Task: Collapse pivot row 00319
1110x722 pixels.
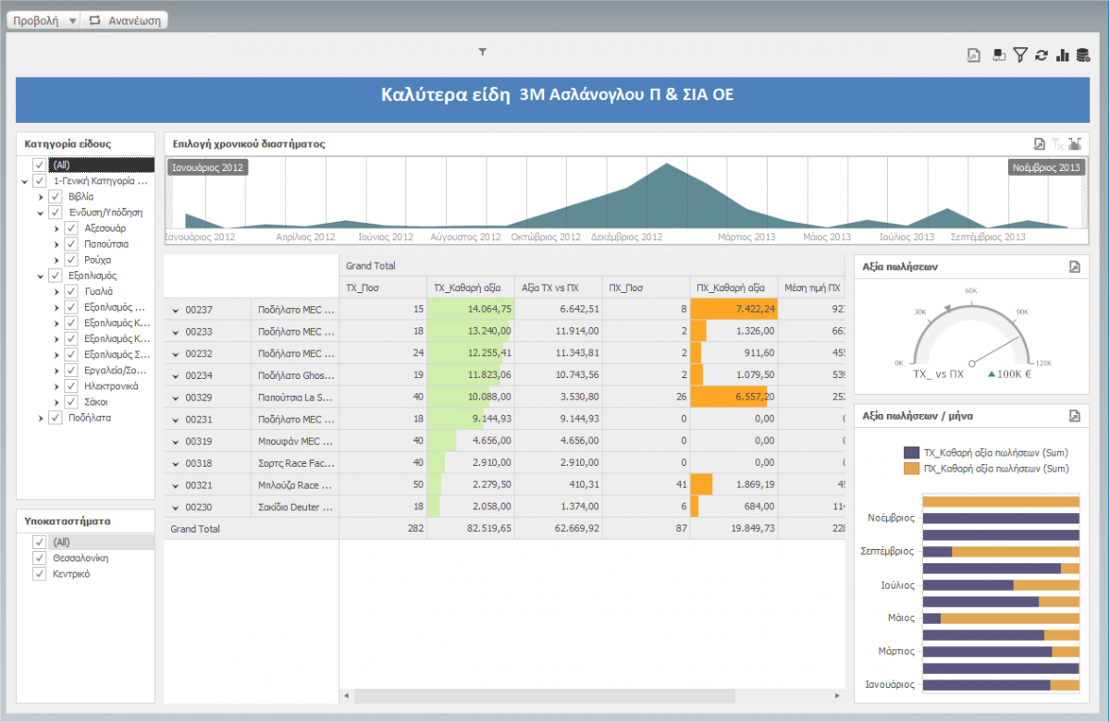Action: (x=176, y=442)
